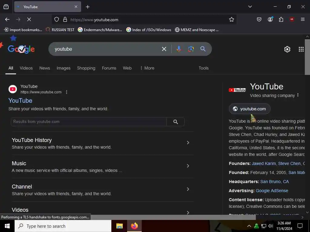Open options for https://www.youtube.com result
The width and height of the screenshot is (310, 232).
(67, 92)
